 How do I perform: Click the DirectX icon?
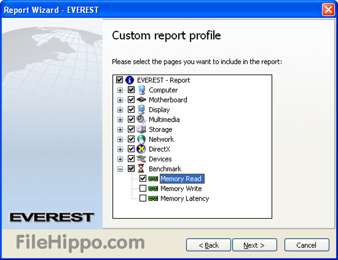[x=142, y=149]
